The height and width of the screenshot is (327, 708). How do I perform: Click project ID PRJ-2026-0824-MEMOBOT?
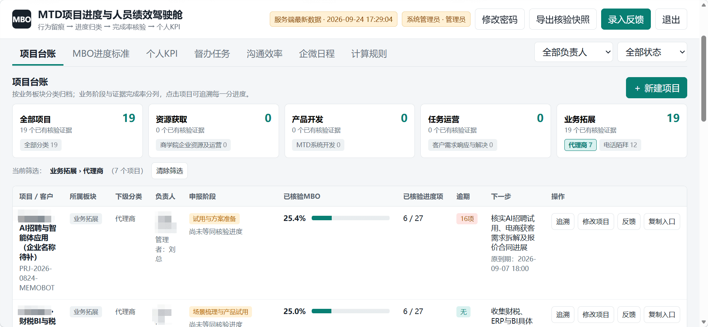pos(37,278)
